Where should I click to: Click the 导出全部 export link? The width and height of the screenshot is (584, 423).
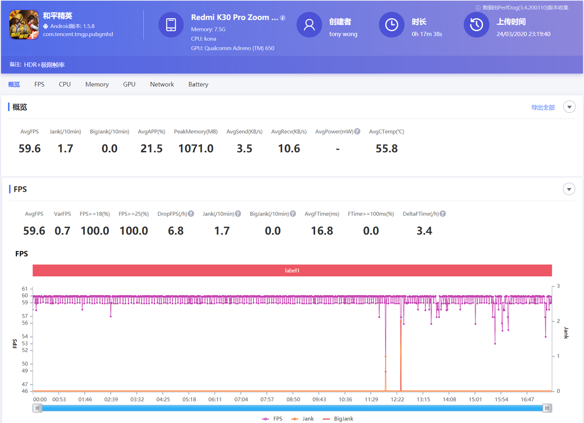[543, 108]
